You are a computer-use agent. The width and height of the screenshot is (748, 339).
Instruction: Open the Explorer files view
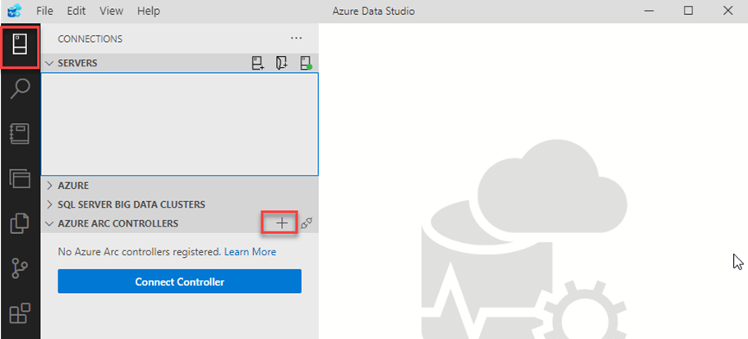point(20,223)
